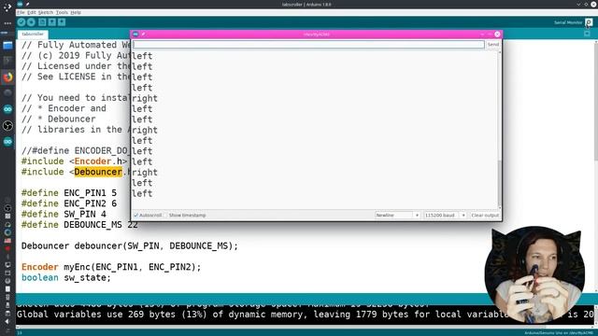Open the Help menu
598x336 pixels.
coord(76,12)
